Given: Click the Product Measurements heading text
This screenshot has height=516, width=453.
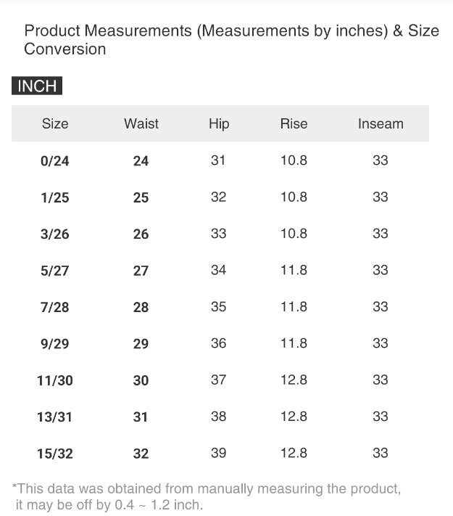Looking at the screenshot, I should click(x=231, y=40).
